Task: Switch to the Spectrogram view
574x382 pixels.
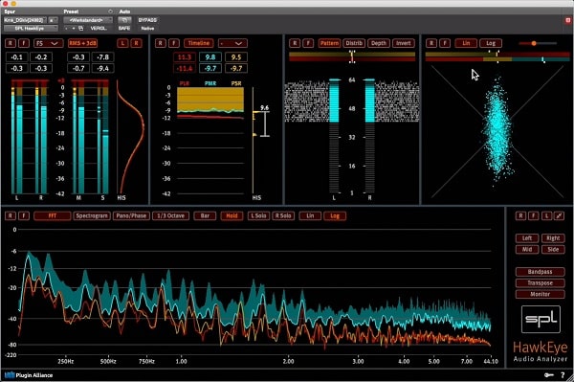Action: 92,215
